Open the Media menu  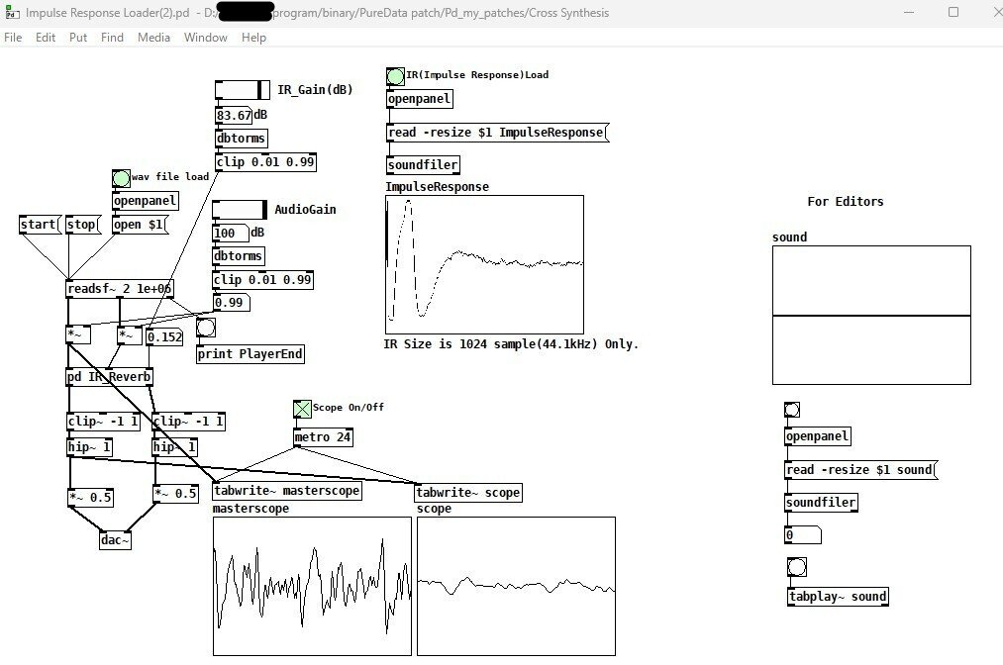coord(153,38)
